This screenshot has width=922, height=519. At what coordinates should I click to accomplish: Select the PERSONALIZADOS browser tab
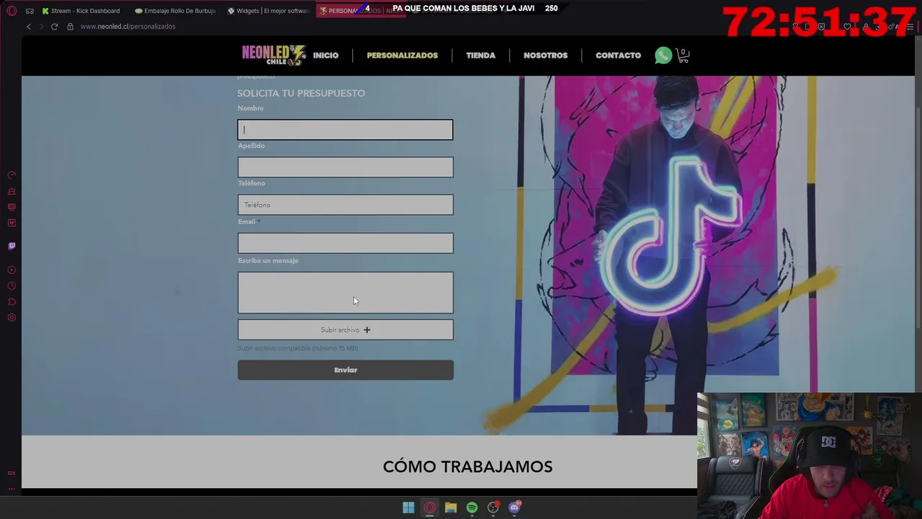361,11
